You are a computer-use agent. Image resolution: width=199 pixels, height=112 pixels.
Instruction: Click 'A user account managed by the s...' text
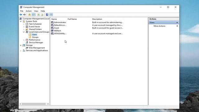107,25
